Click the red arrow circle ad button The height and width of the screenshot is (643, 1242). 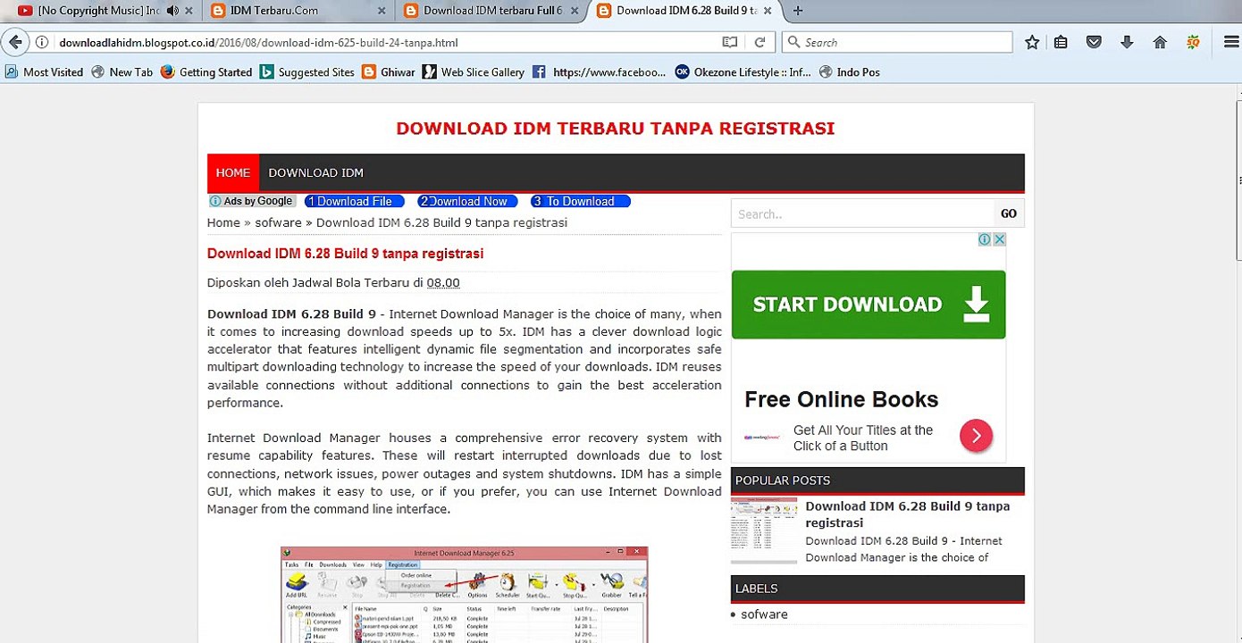[x=976, y=436]
